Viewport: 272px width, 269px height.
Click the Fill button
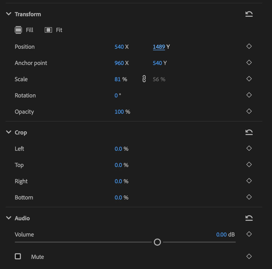pos(24,30)
